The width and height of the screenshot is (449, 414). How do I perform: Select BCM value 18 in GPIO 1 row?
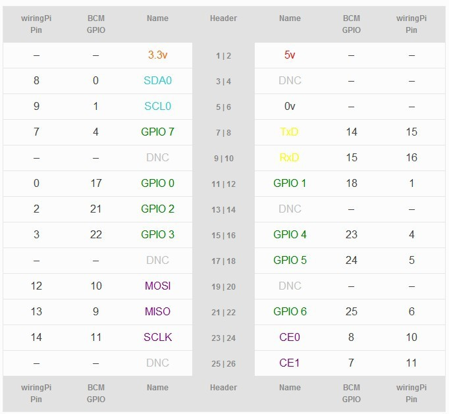click(352, 183)
